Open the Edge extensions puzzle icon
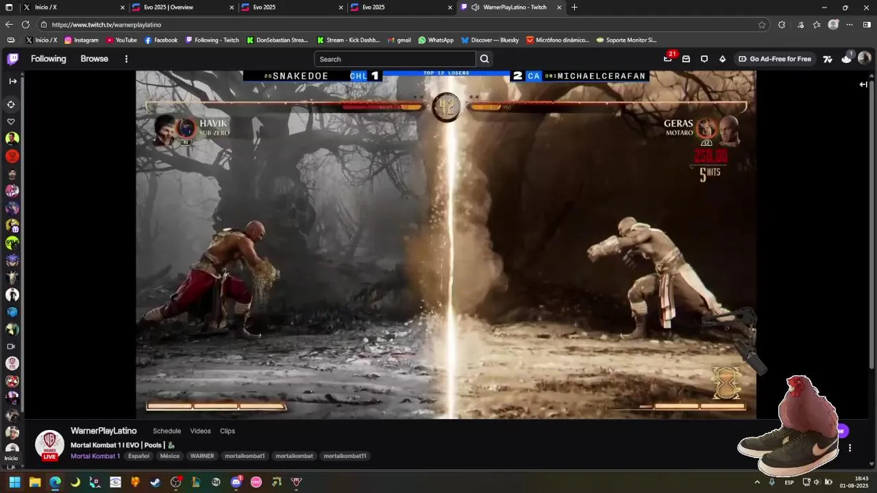 point(782,25)
